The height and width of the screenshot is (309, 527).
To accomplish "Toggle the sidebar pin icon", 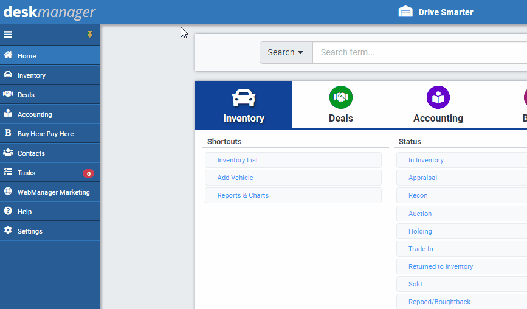I will click(x=90, y=35).
